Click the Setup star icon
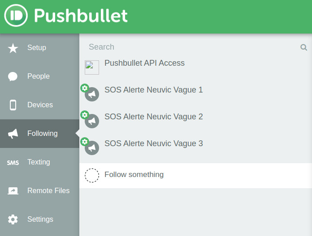Viewport: 312px width, 236px height. click(x=13, y=48)
